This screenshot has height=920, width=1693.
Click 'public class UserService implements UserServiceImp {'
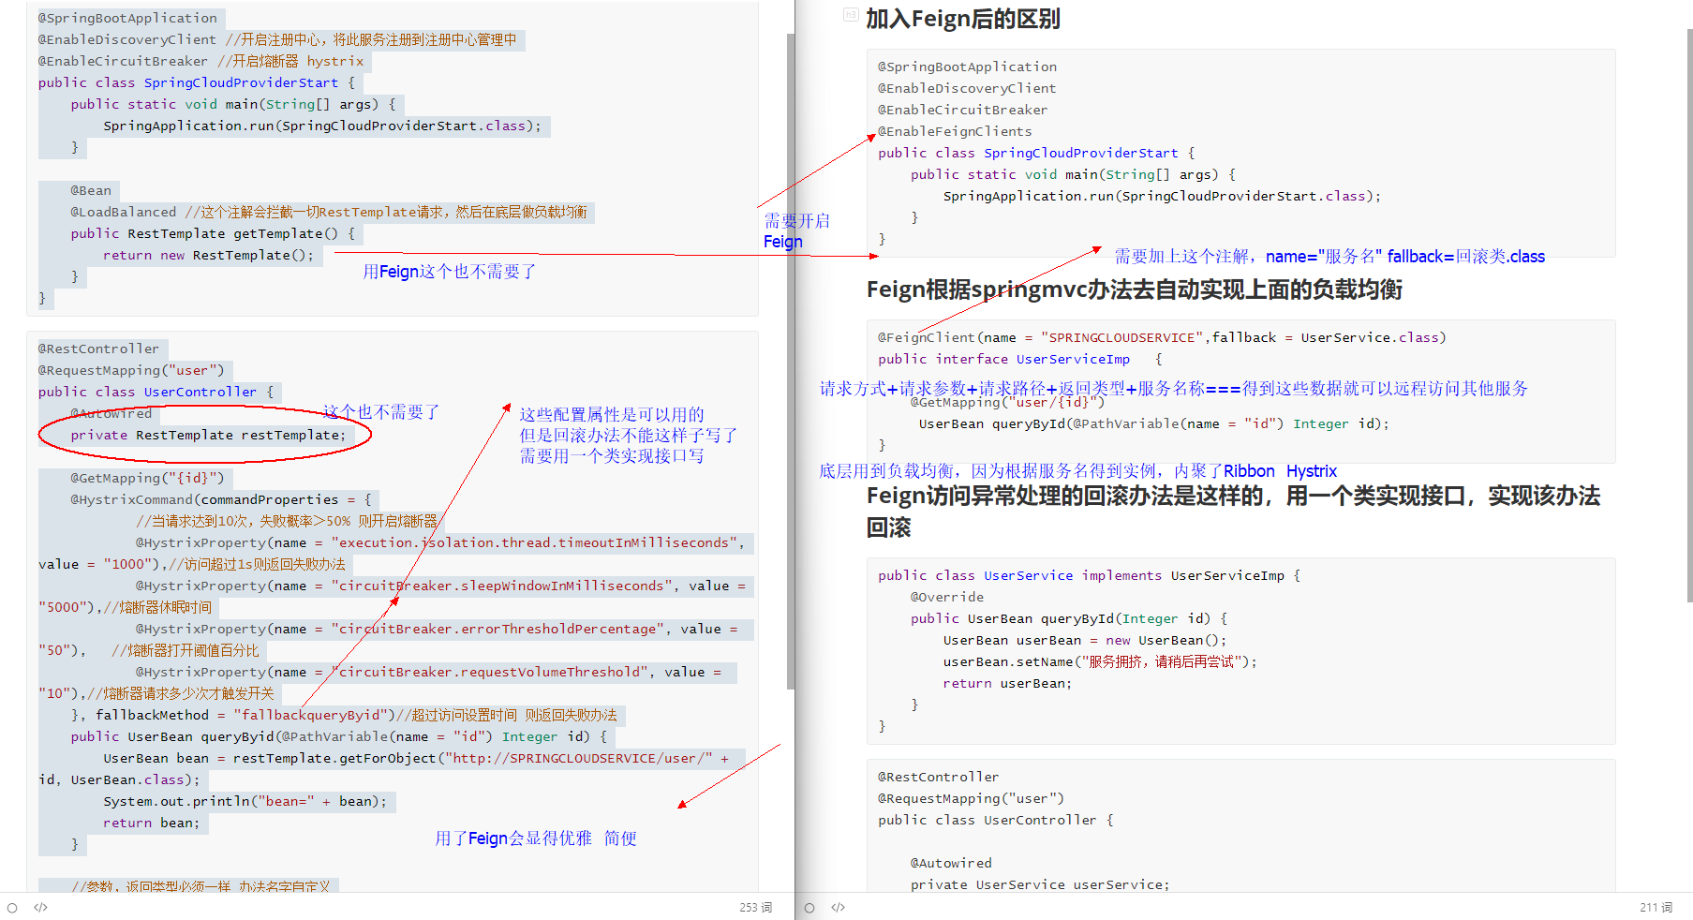(1089, 575)
